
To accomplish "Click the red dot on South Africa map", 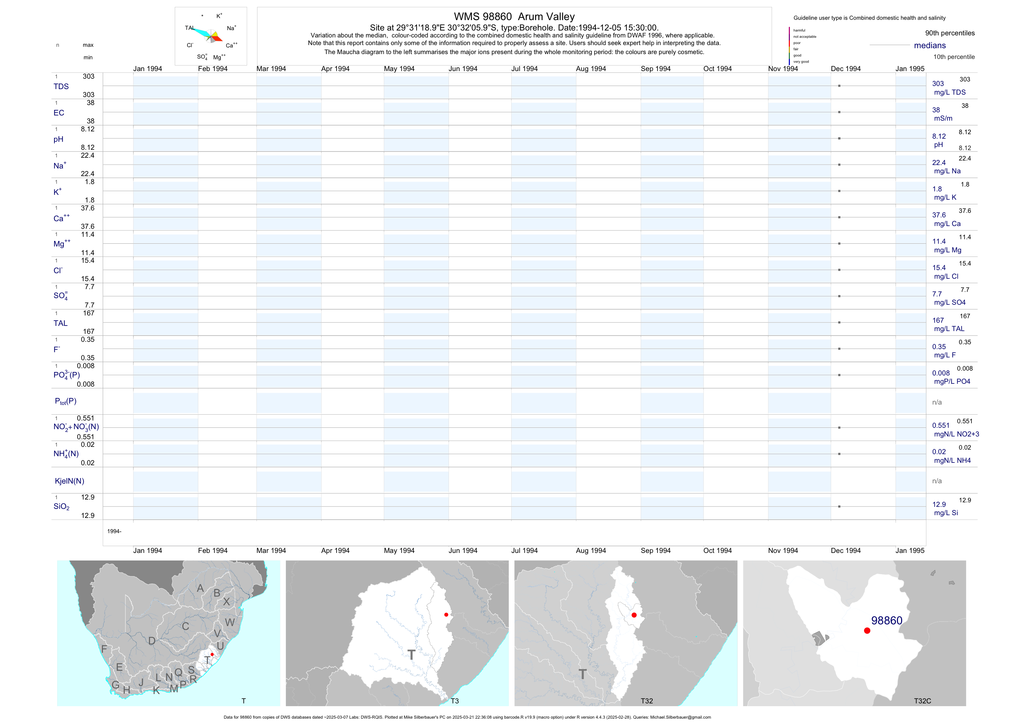I will click(x=212, y=655).
